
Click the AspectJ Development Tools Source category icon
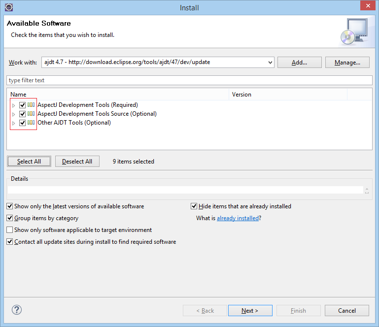[x=31, y=113]
